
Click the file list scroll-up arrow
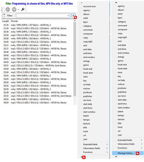point(75,21)
